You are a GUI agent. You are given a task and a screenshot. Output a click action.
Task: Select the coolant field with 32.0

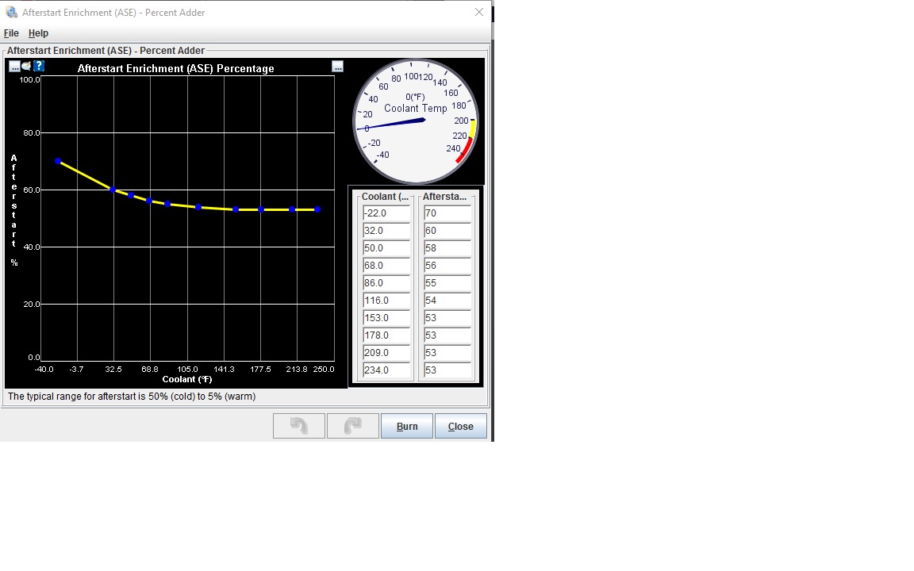click(386, 231)
